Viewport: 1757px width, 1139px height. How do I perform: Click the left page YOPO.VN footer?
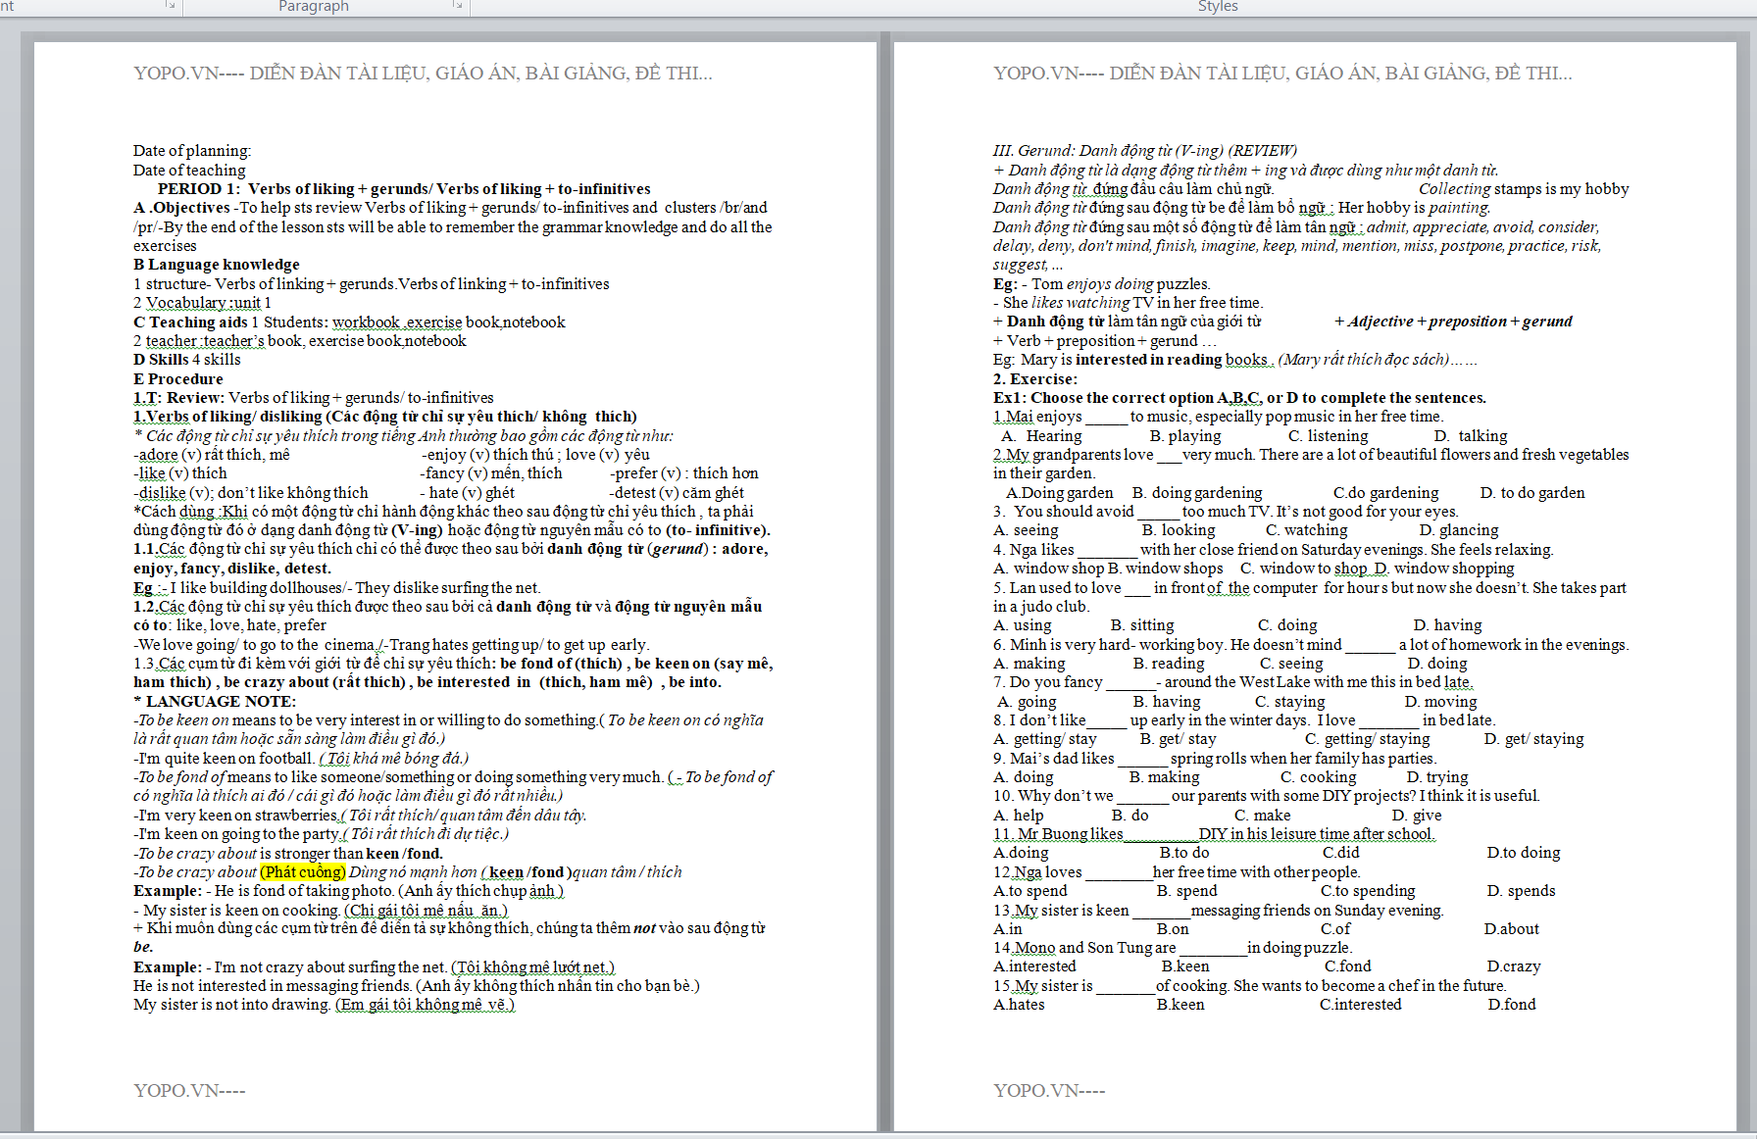coord(189,1091)
